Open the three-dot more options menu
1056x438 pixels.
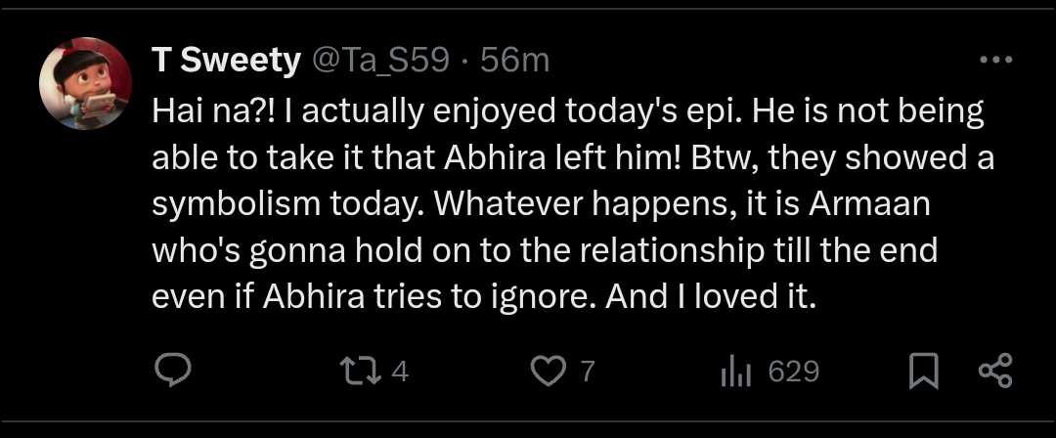tap(995, 61)
